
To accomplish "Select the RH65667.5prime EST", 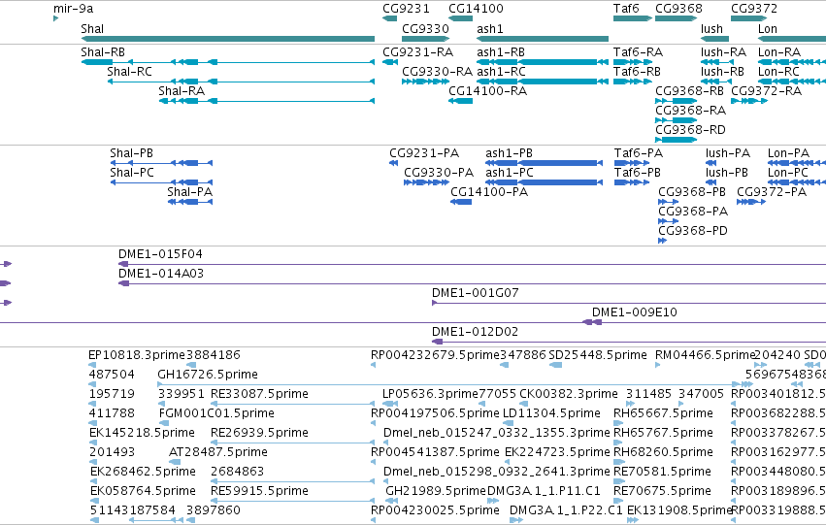I will 619,423.
